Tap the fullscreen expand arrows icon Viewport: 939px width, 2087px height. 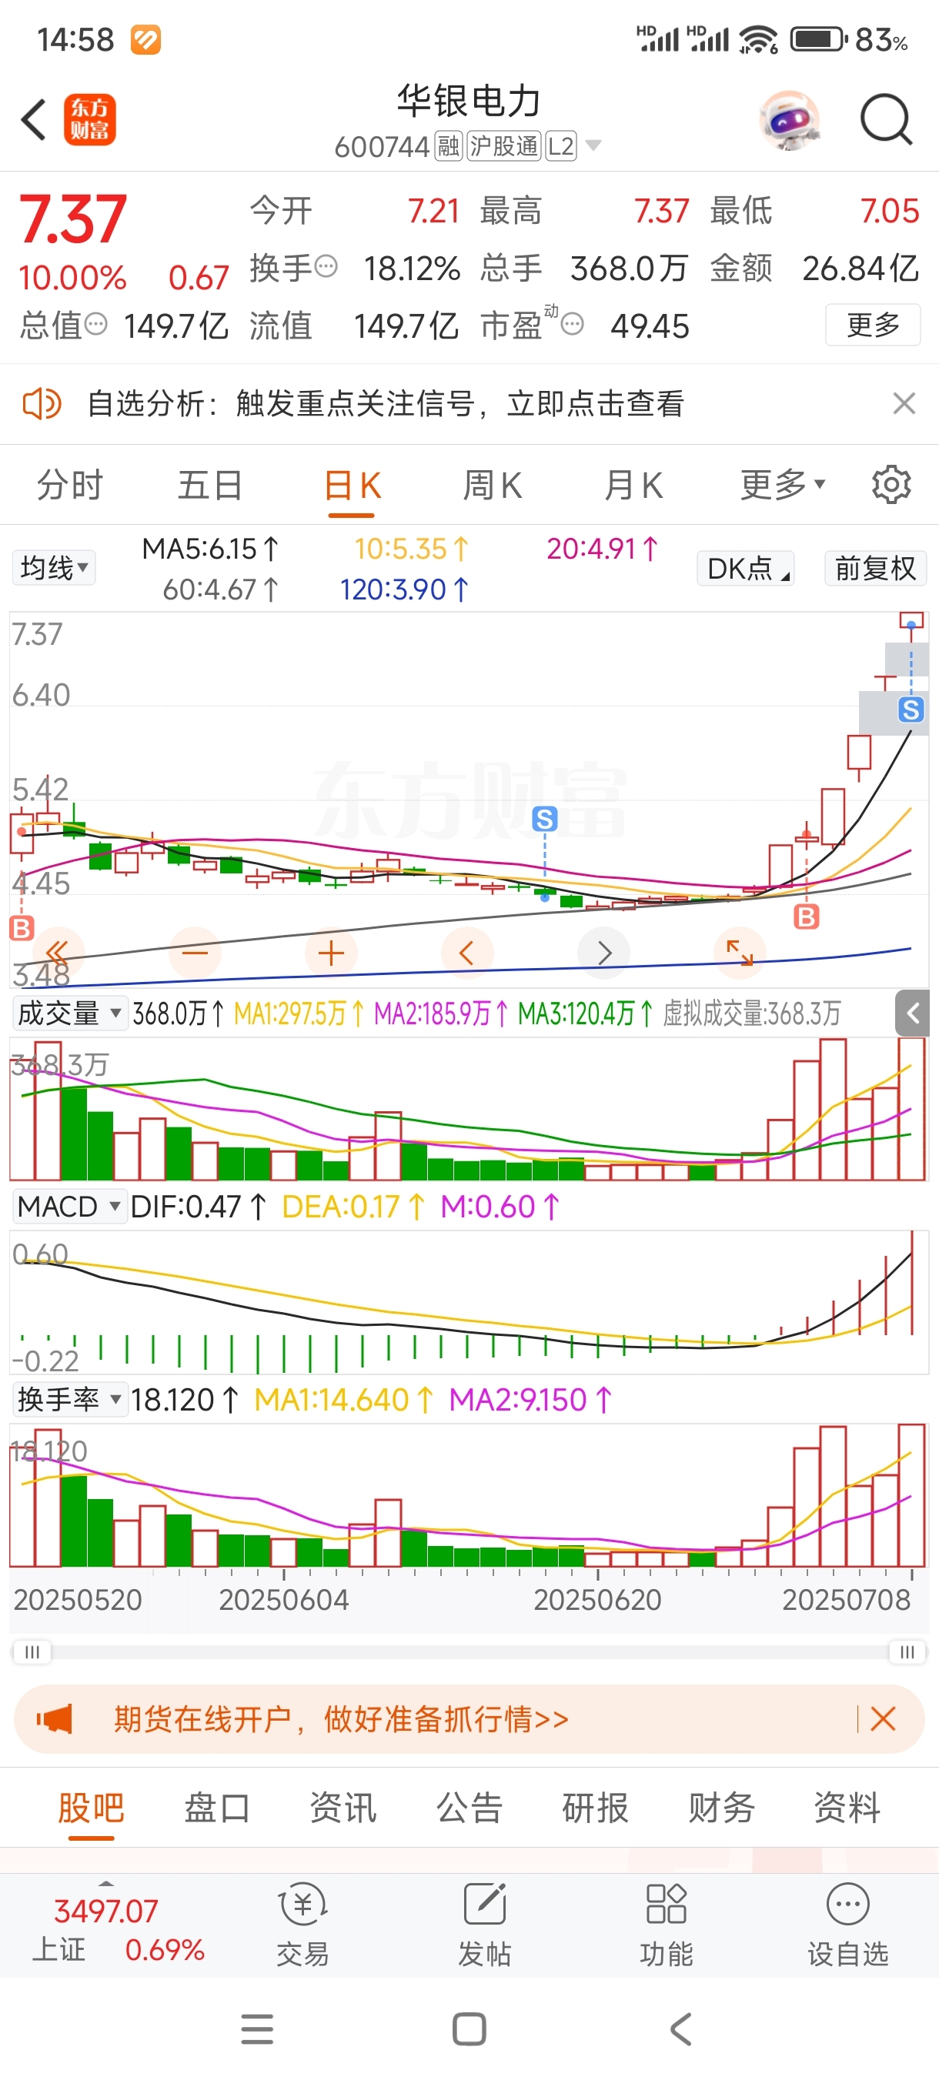(740, 953)
